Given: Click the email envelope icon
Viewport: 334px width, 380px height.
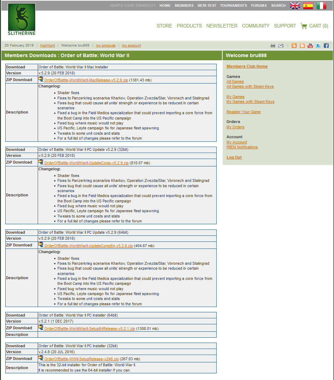Looking at the screenshot, I should 281,45.
